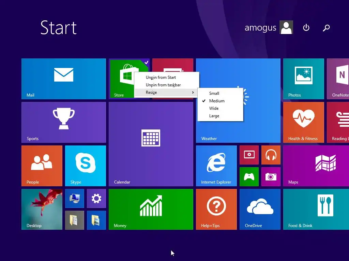Select Large tile size
The image size is (349, 261).
coord(221,116)
